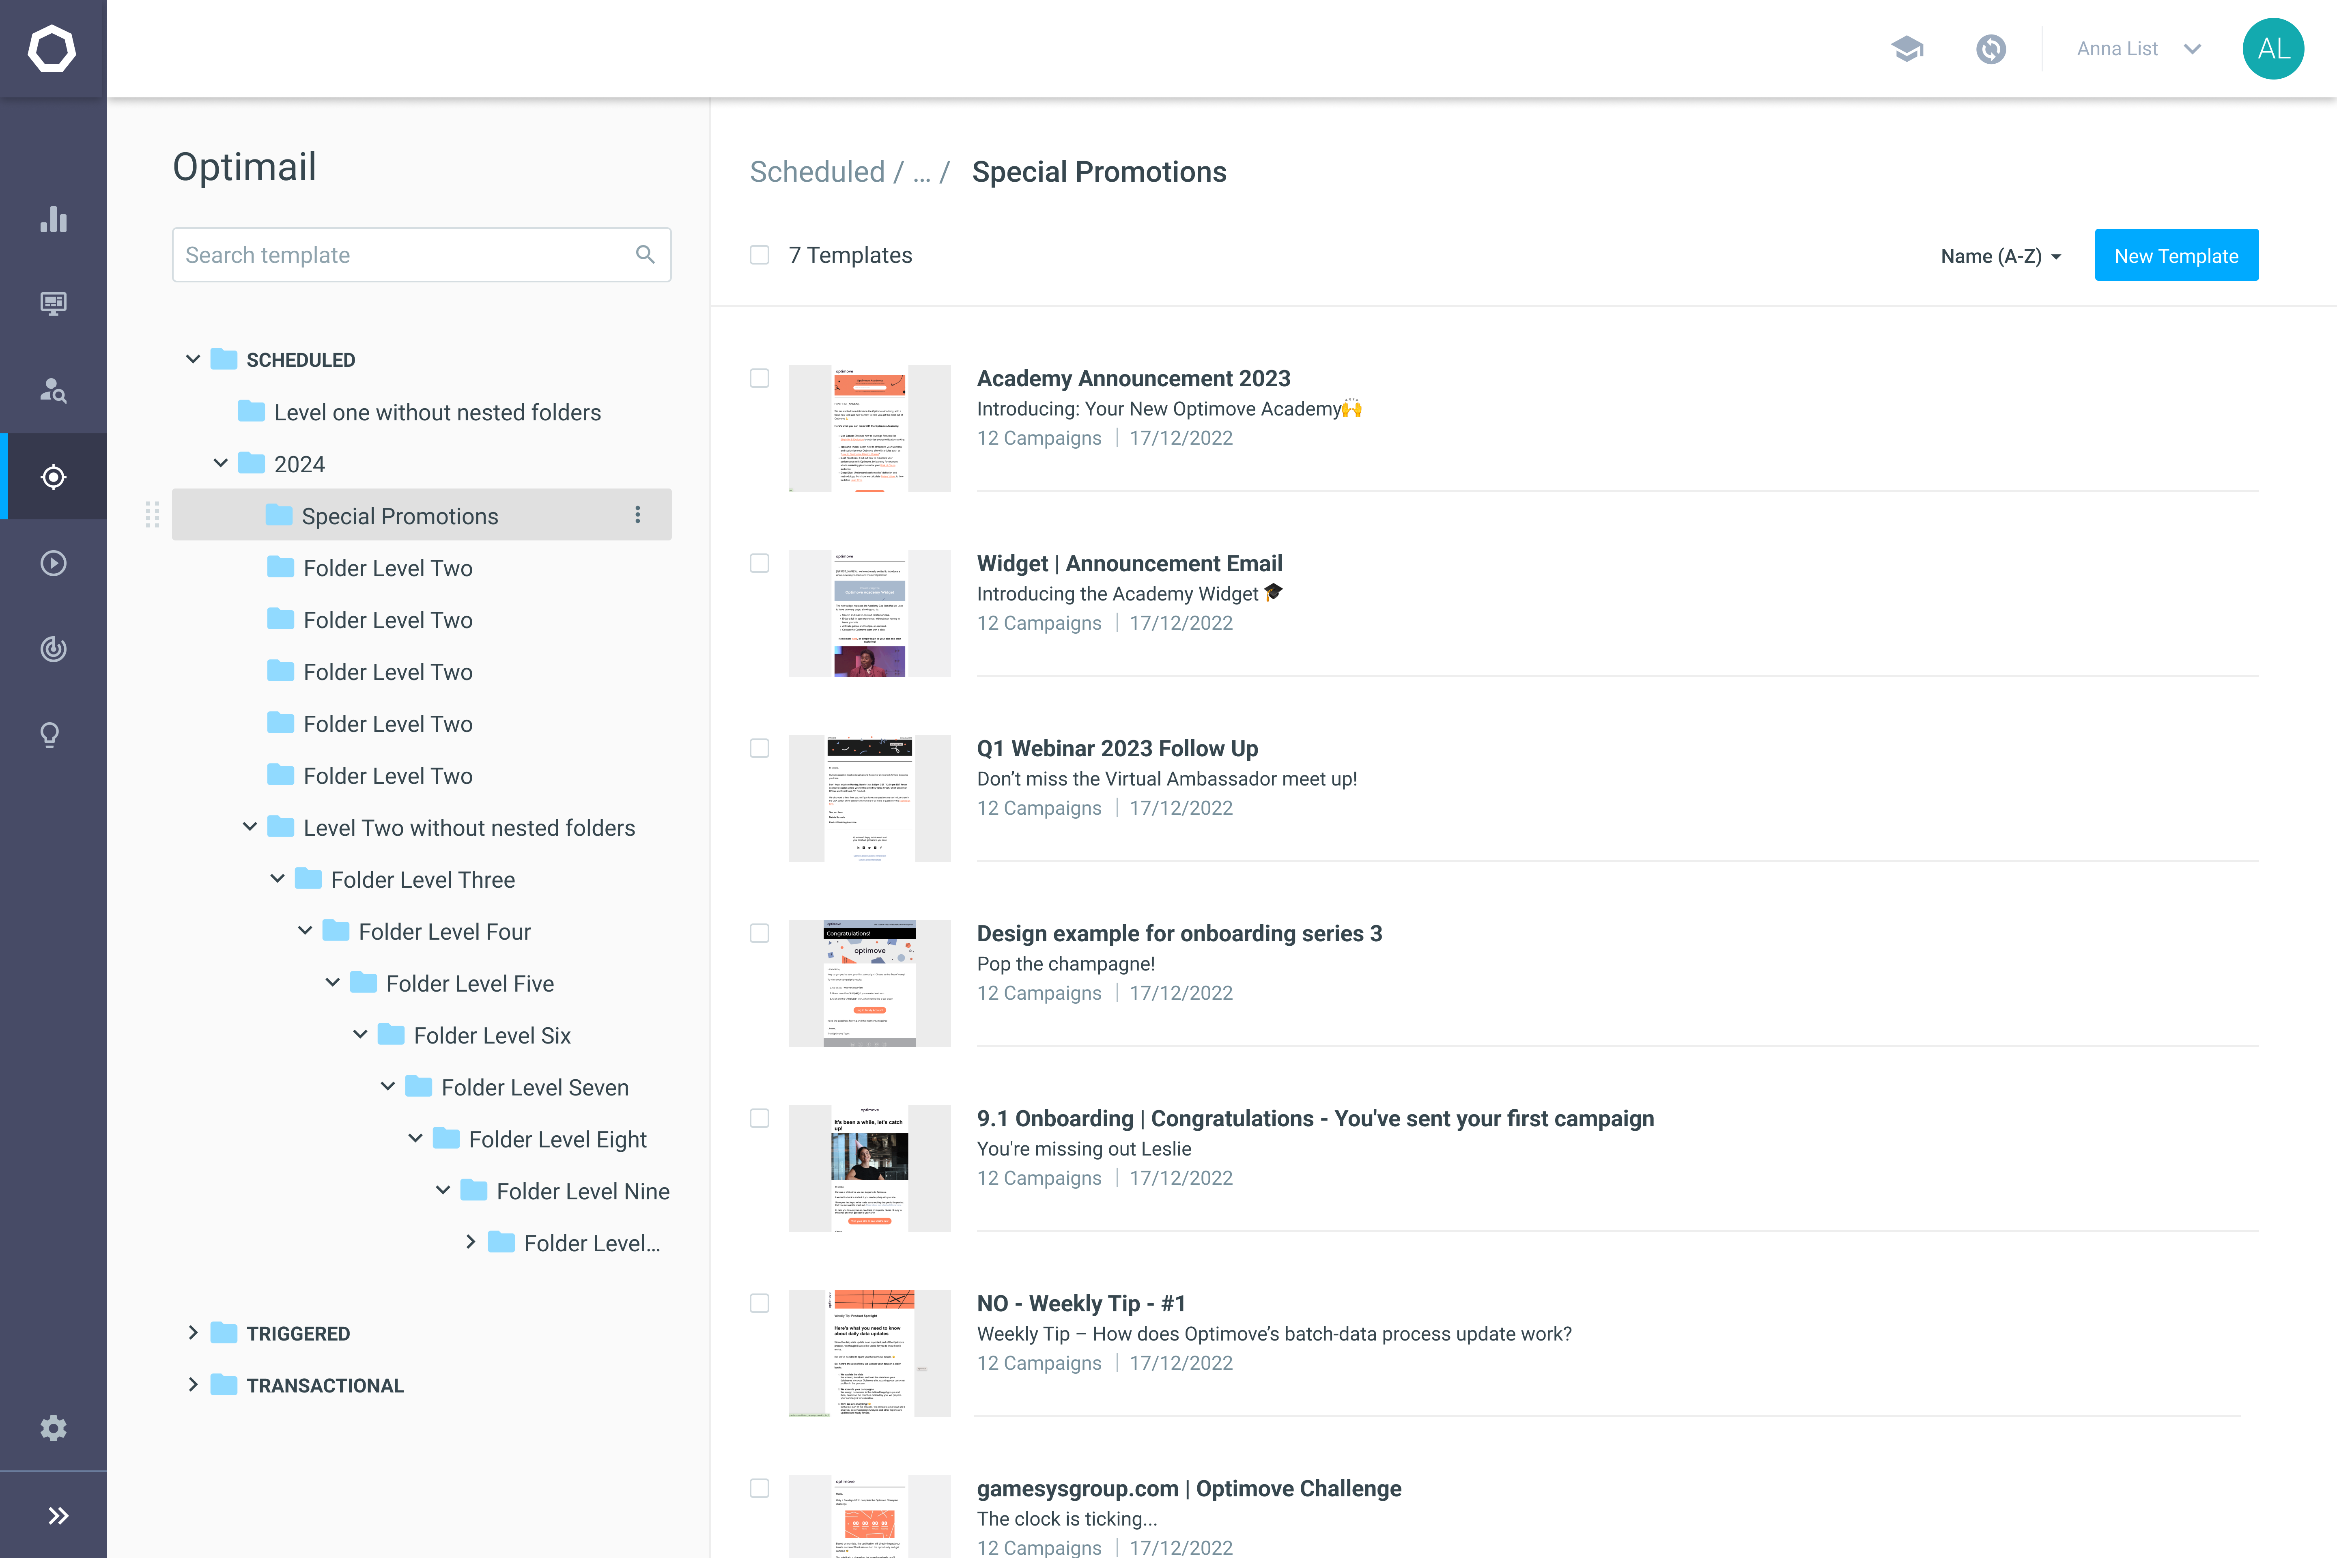
Task: Open the Design example onboarding thumbnail
Action: [x=869, y=983]
